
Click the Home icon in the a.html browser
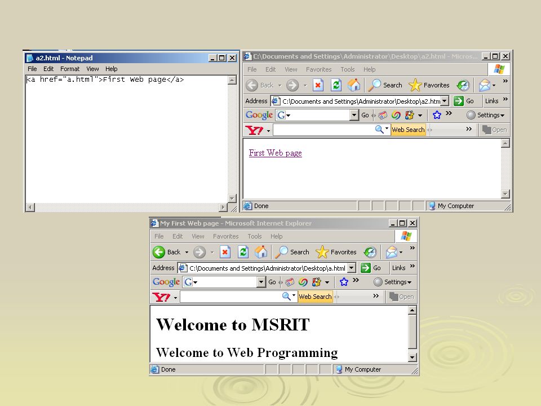(x=261, y=252)
